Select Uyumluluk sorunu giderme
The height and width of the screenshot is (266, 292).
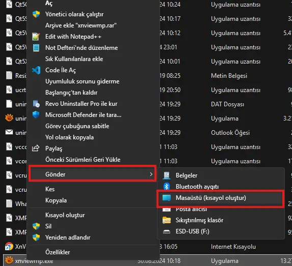pos(83,81)
